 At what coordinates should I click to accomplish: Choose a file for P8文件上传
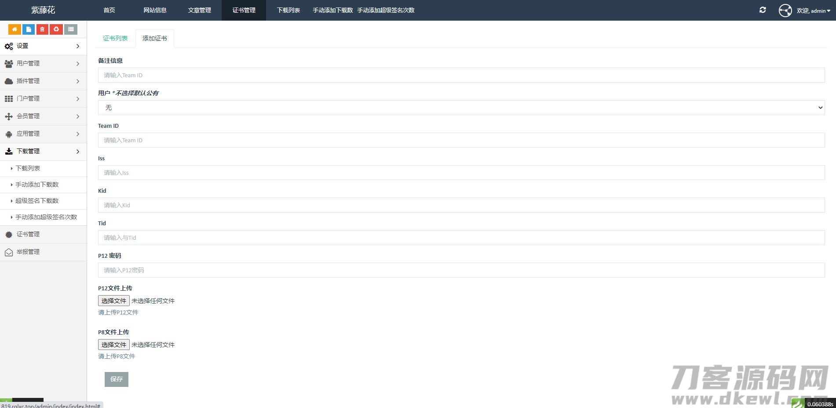[114, 345]
